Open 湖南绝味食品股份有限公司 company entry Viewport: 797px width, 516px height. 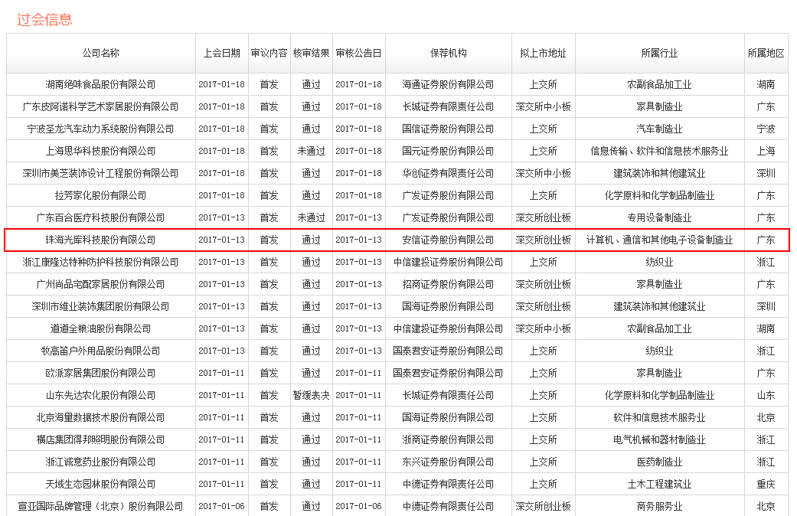pos(100,84)
